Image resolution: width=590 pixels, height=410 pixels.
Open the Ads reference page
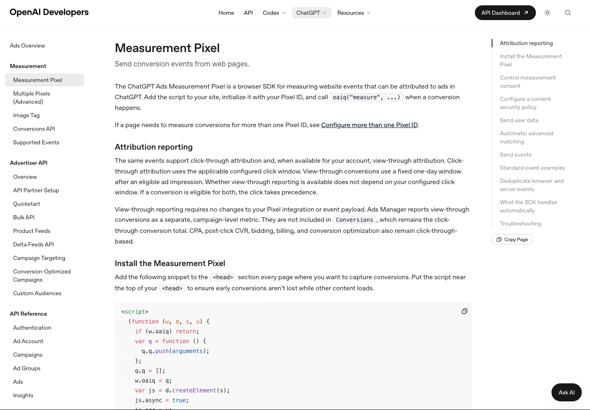coord(45,382)
